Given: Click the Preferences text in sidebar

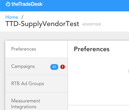Looking at the screenshot, I should click(24, 49).
